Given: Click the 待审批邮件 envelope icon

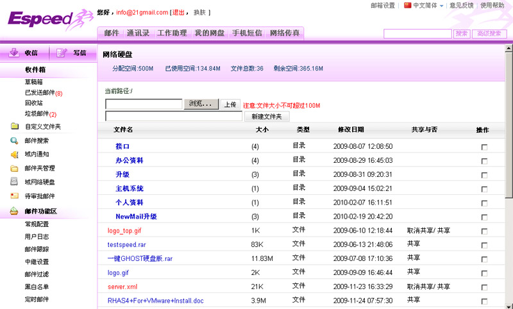Looking at the screenshot, I should point(14,196).
